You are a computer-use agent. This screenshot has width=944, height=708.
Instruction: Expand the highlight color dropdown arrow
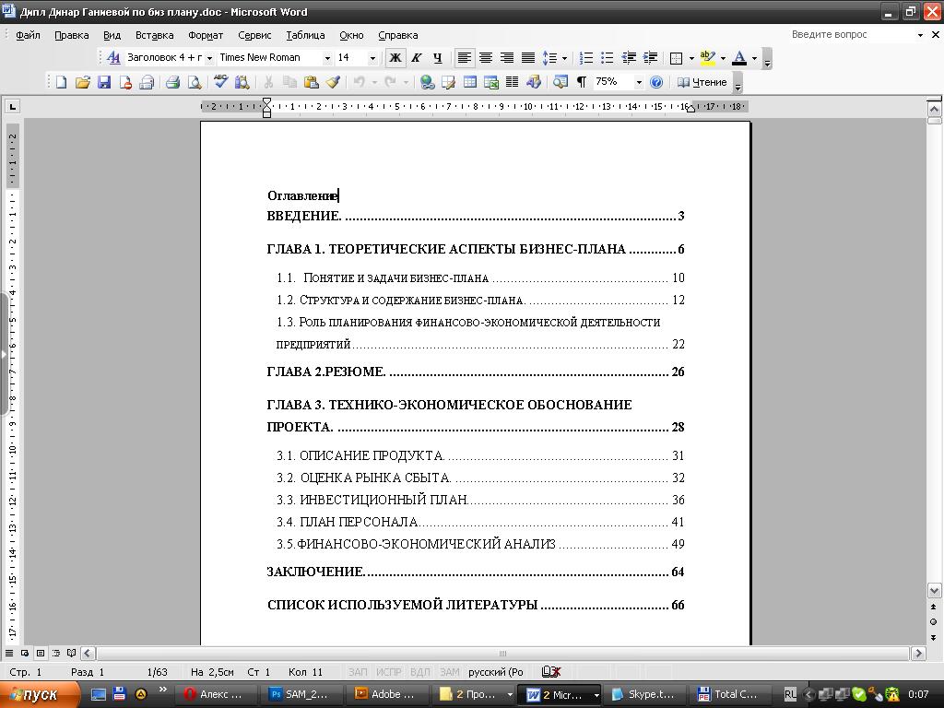pos(723,58)
